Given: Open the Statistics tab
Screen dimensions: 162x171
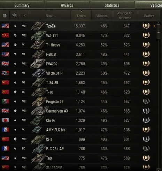Looking at the screenshot, I should point(112,5).
